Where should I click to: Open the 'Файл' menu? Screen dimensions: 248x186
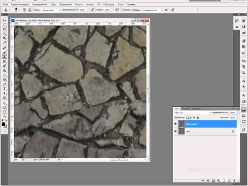pos(5,4)
